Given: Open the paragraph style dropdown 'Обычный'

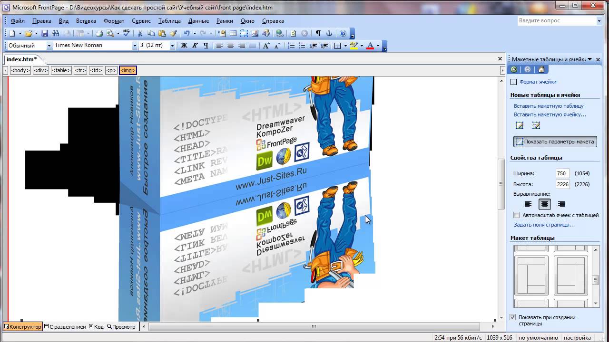Looking at the screenshot, I should click(x=49, y=46).
